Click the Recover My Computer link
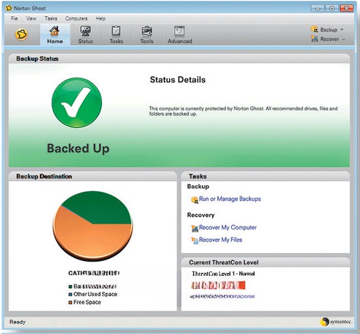This screenshot has height=334, width=360. pos(228,228)
